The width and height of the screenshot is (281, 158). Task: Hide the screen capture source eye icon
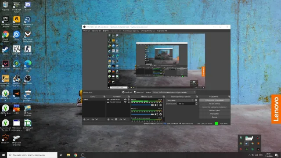[125, 102]
